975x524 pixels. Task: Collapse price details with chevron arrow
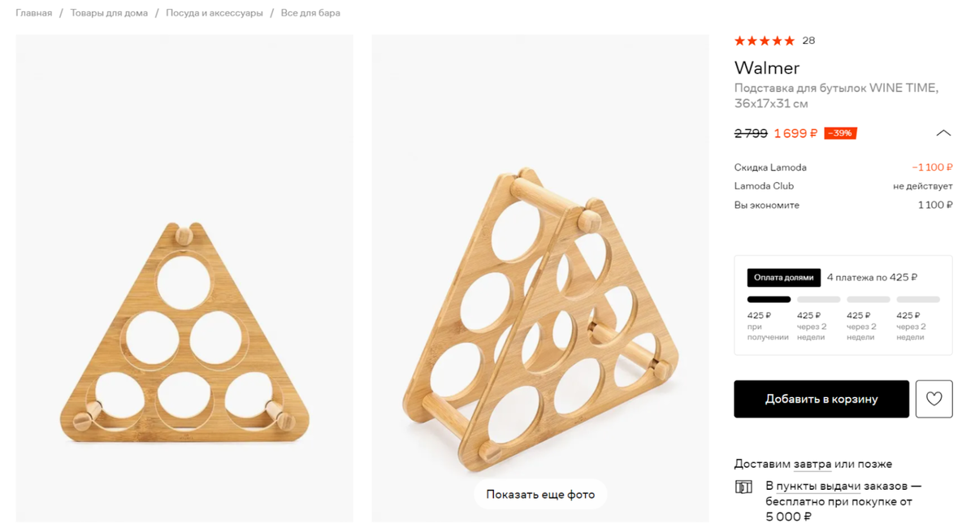(x=942, y=133)
